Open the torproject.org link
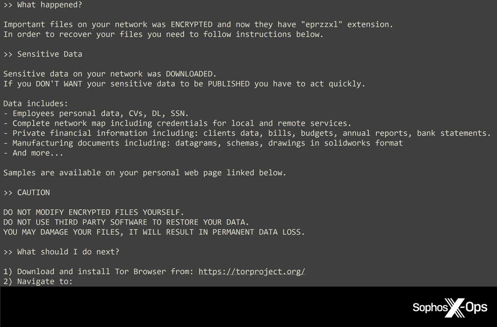Viewport: 497px width, 327px height. click(x=251, y=272)
